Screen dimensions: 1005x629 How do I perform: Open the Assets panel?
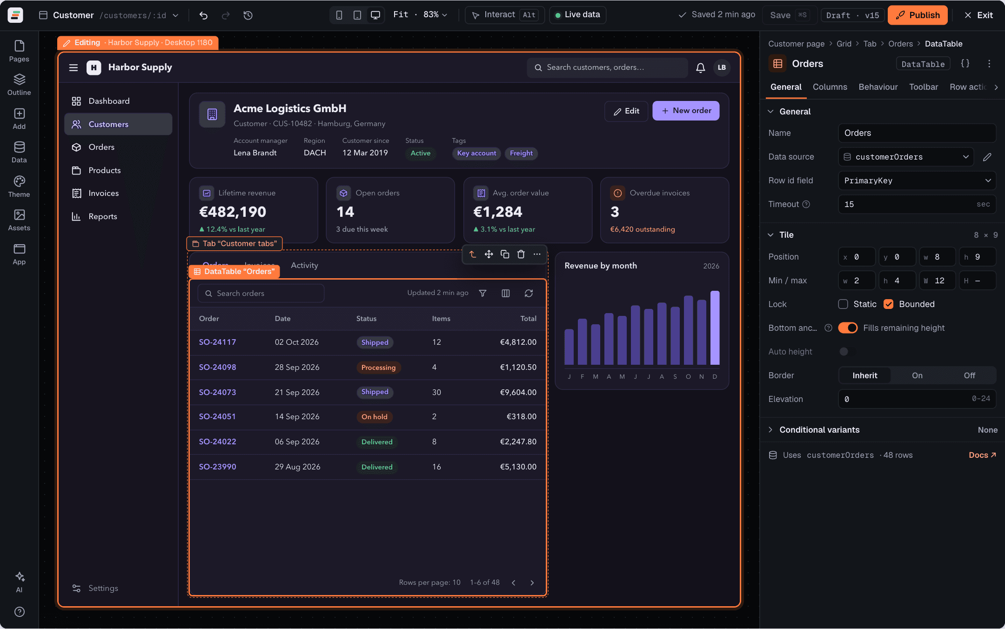[19, 220]
